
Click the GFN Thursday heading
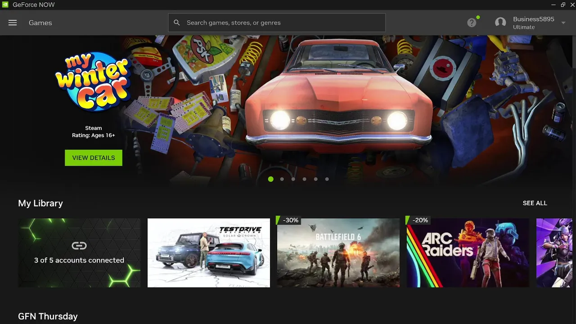pyautogui.click(x=48, y=316)
